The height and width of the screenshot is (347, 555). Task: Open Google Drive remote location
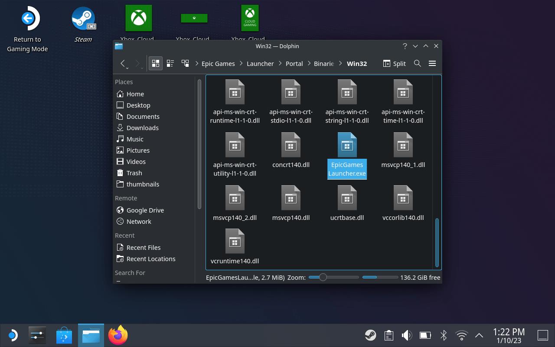(x=145, y=210)
